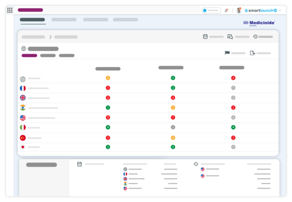This screenshot has height=202, width=292.
Task: Click the export document icon
Action: pos(252,53)
